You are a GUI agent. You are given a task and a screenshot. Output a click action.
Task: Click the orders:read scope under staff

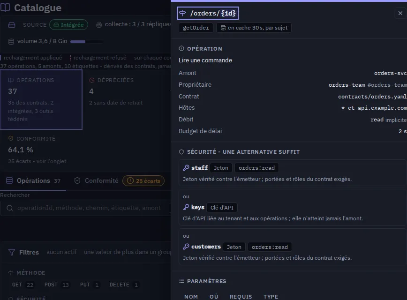[x=256, y=168]
